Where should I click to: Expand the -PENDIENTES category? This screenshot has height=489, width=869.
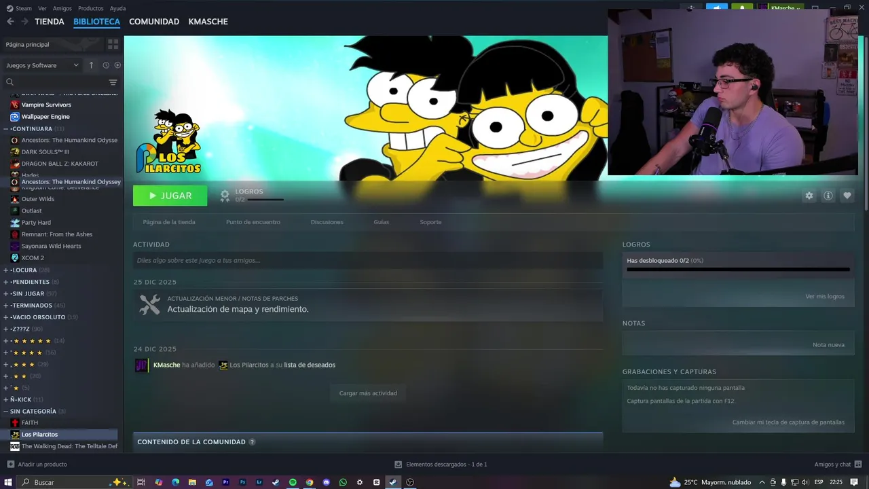6,282
